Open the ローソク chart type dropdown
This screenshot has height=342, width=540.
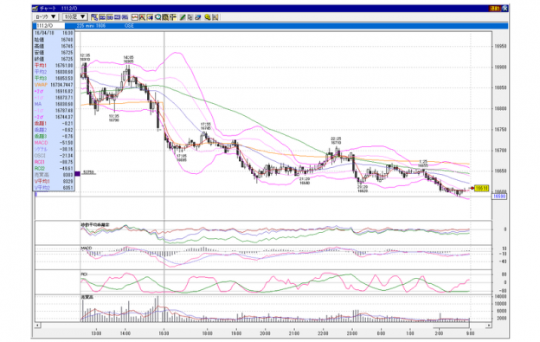(46, 16)
